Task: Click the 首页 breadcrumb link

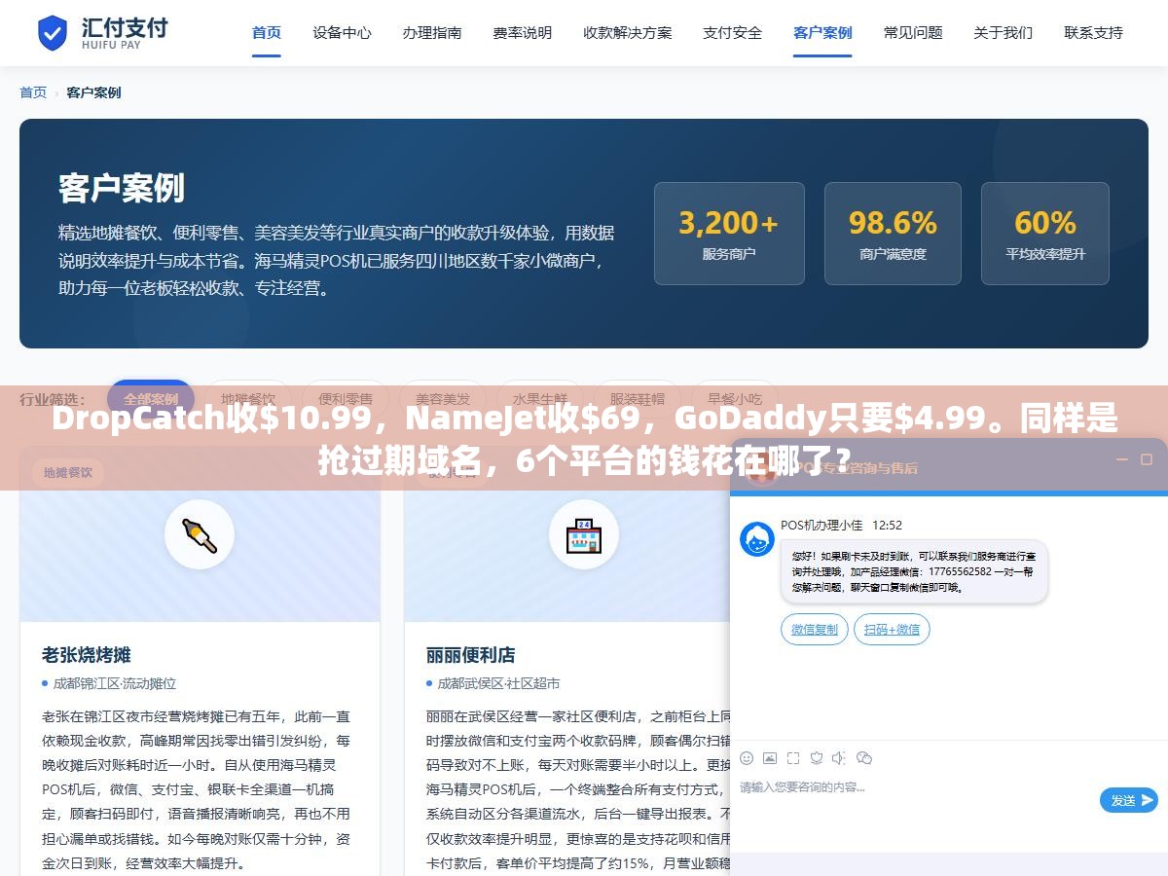Action: 33,92
